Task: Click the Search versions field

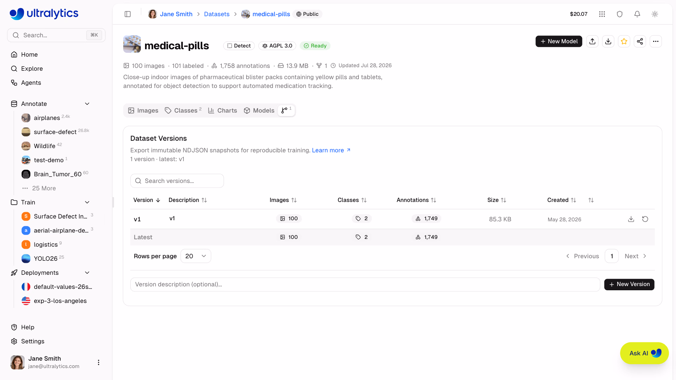Action: tap(177, 181)
